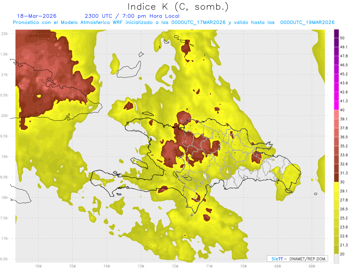Click the 22N latitude axis label
Screen dimensions: 350x270
5,34
